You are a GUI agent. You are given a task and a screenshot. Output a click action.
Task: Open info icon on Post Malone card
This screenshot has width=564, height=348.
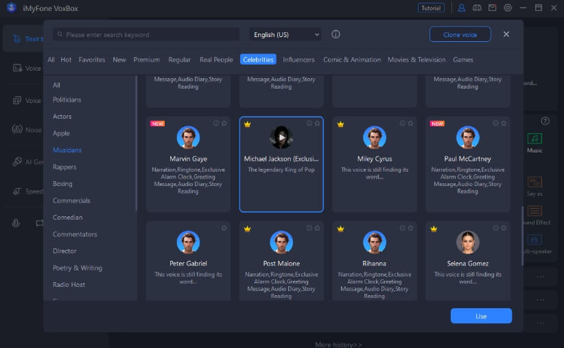click(309, 228)
